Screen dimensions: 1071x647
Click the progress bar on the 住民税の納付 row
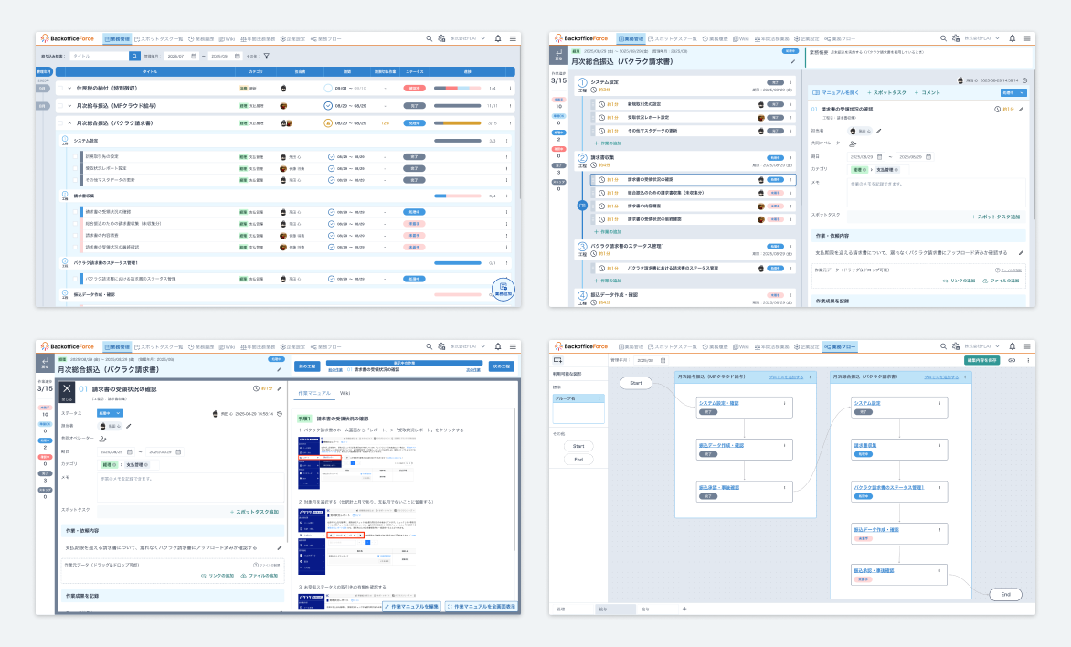click(458, 88)
